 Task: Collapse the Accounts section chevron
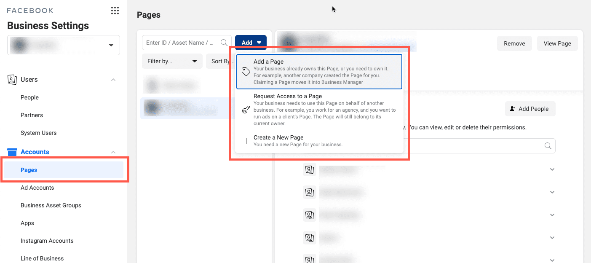113,152
